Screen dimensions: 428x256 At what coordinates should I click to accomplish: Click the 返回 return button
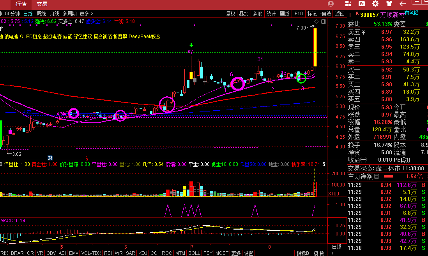point(340,14)
